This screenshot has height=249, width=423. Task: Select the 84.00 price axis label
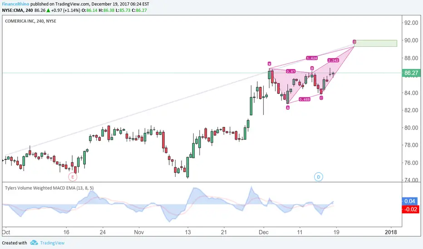coord(411,93)
